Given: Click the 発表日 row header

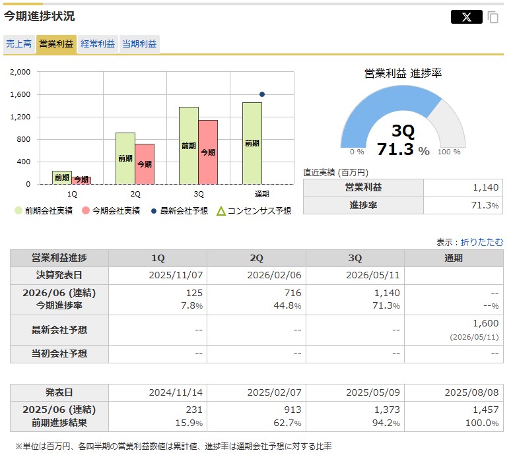Looking at the screenshot, I should coord(59,392).
